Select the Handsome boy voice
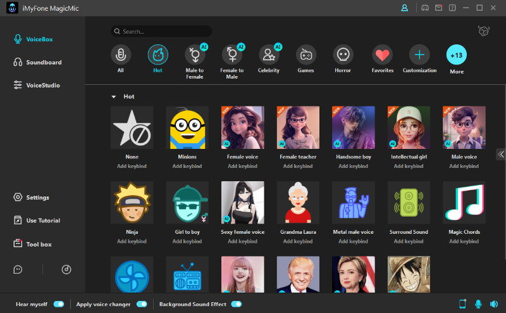Screen dimensions: 506x313 [354, 128]
